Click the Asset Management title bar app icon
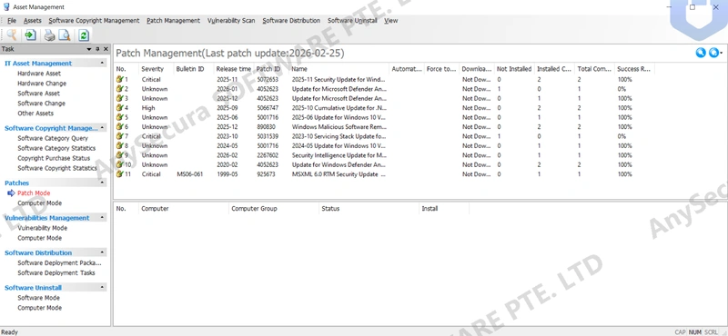Image resolution: width=728 pixels, height=336 pixels. point(6,7)
